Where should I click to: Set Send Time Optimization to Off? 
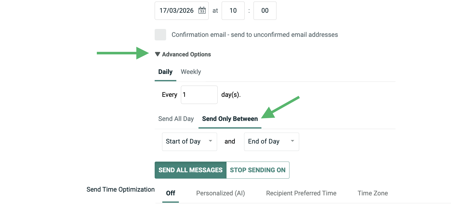pos(170,193)
